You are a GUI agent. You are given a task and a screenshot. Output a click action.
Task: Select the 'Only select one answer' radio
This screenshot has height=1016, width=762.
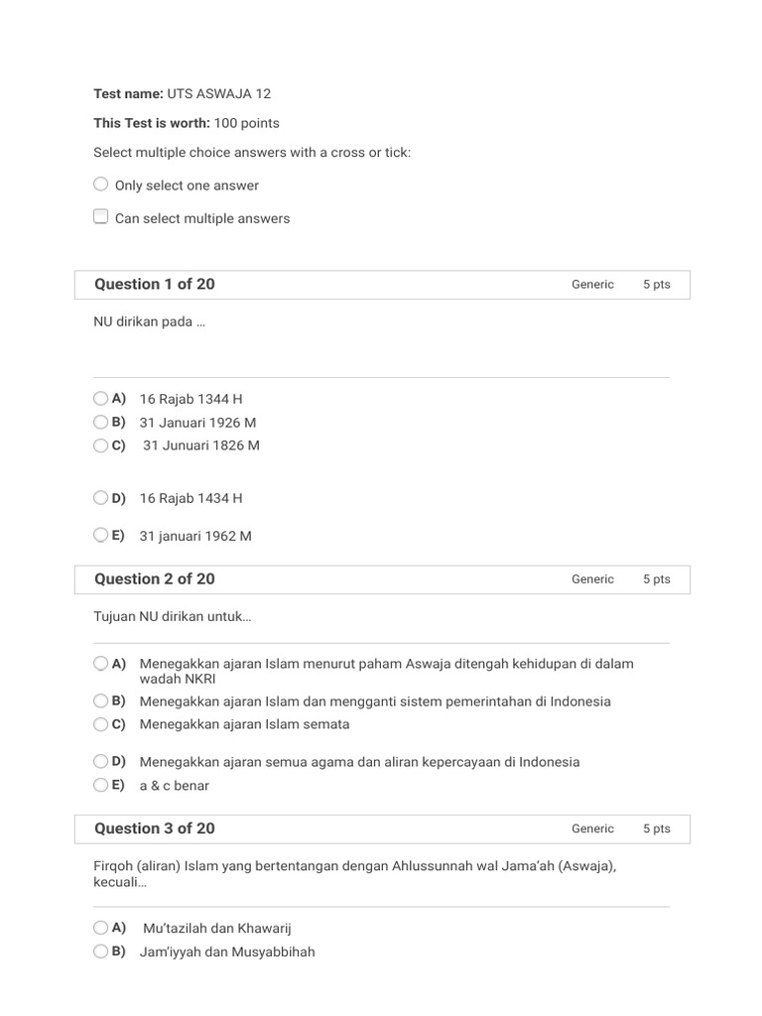[100, 184]
